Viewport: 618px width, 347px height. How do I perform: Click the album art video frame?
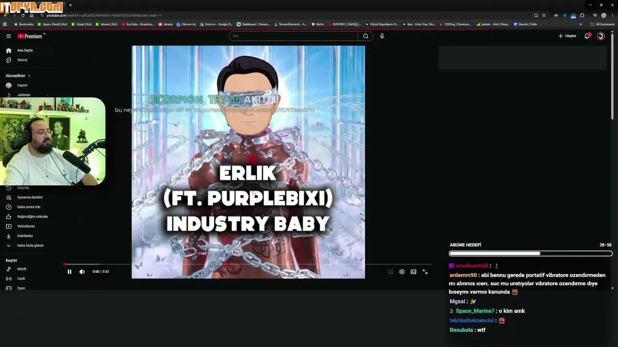coord(248,162)
